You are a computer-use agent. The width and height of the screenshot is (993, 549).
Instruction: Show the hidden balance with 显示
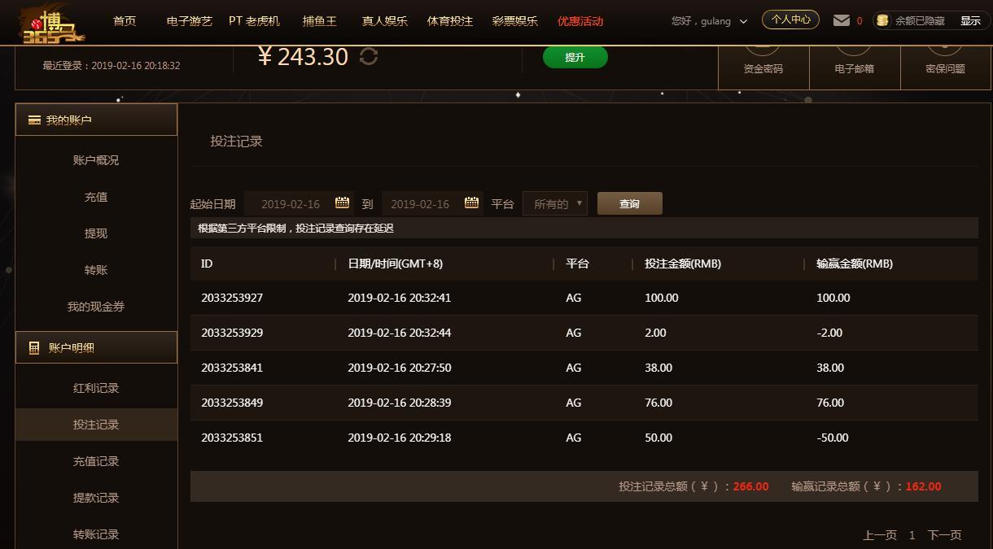point(970,21)
